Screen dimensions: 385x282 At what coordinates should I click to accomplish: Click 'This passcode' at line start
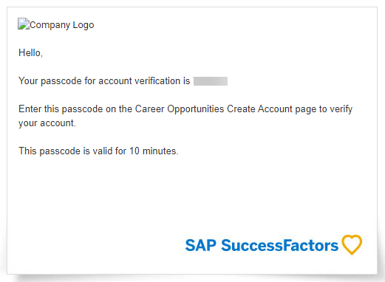(x=50, y=151)
